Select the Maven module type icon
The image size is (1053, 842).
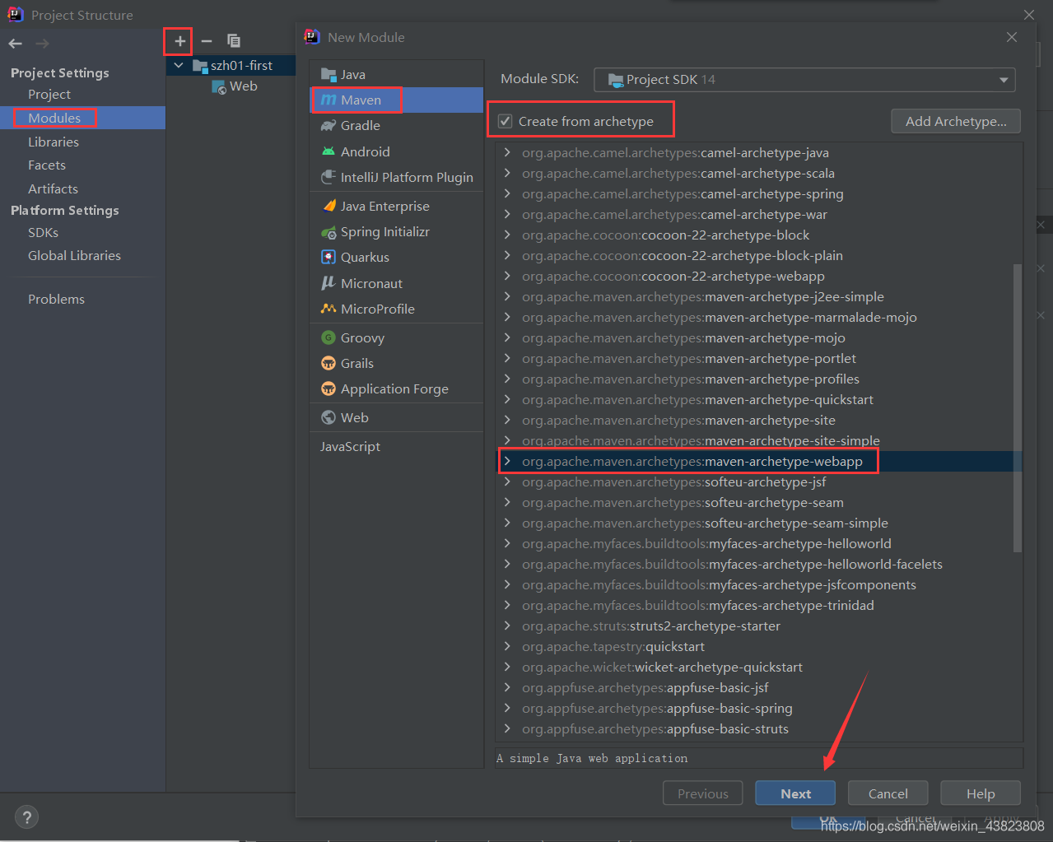point(328,100)
